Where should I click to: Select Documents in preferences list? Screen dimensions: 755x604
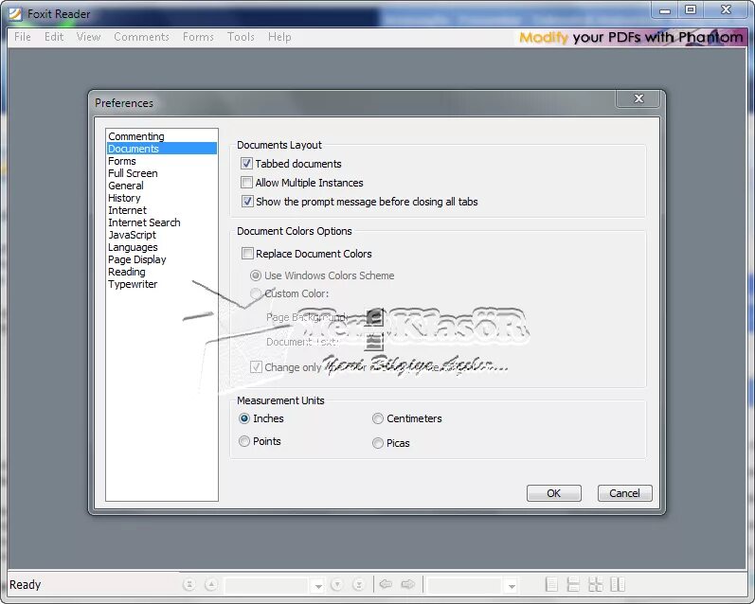point(161,149)
